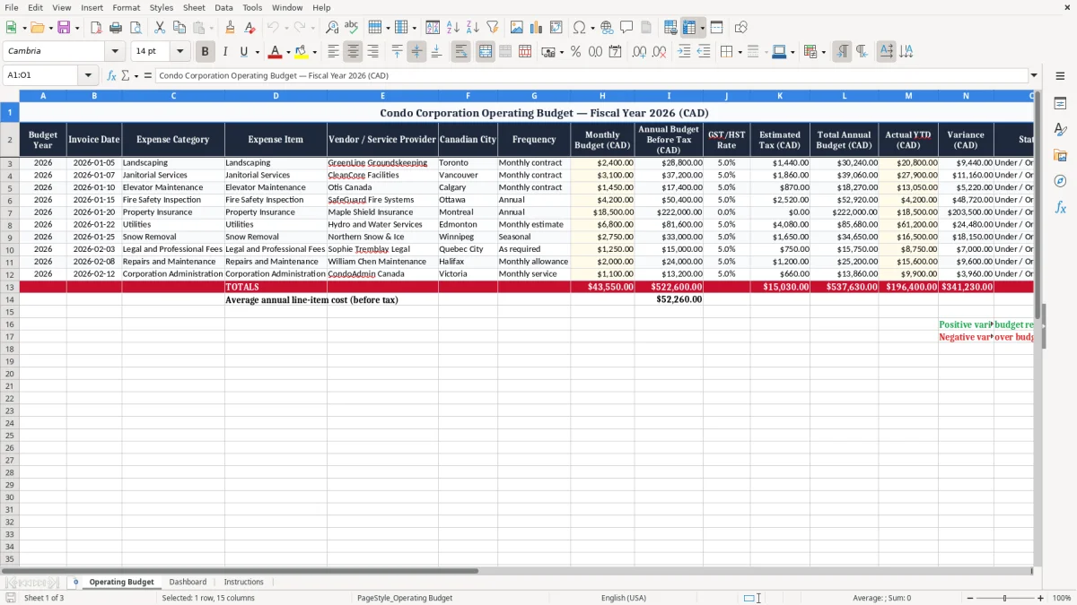This screenshot has height=605, width=1077.
Task: Run the Spelling check icon
Action: coord(351,28)
